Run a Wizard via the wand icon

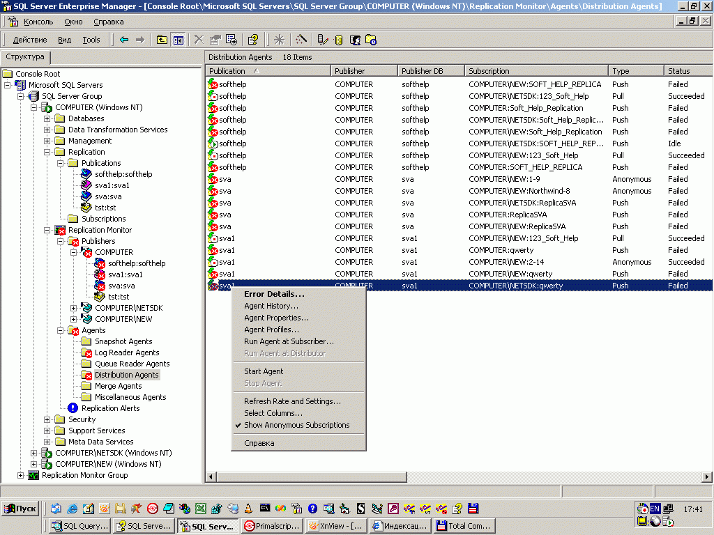point(301,40)
